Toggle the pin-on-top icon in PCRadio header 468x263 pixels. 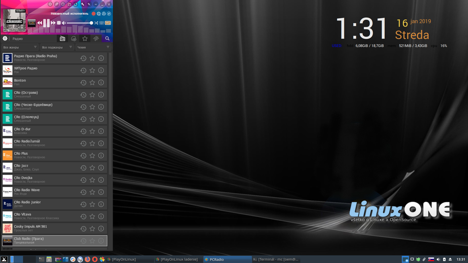(89, 4)
